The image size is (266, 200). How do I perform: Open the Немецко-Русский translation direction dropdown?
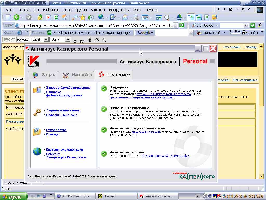(46, 40)
